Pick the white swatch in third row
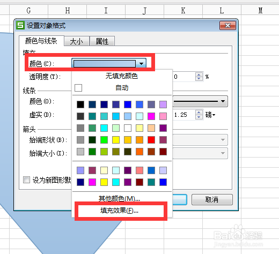Screen dimensions: 279x254 (128, 128)
